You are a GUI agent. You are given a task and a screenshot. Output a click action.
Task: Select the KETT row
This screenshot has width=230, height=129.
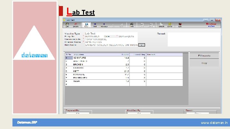(124, 71)
